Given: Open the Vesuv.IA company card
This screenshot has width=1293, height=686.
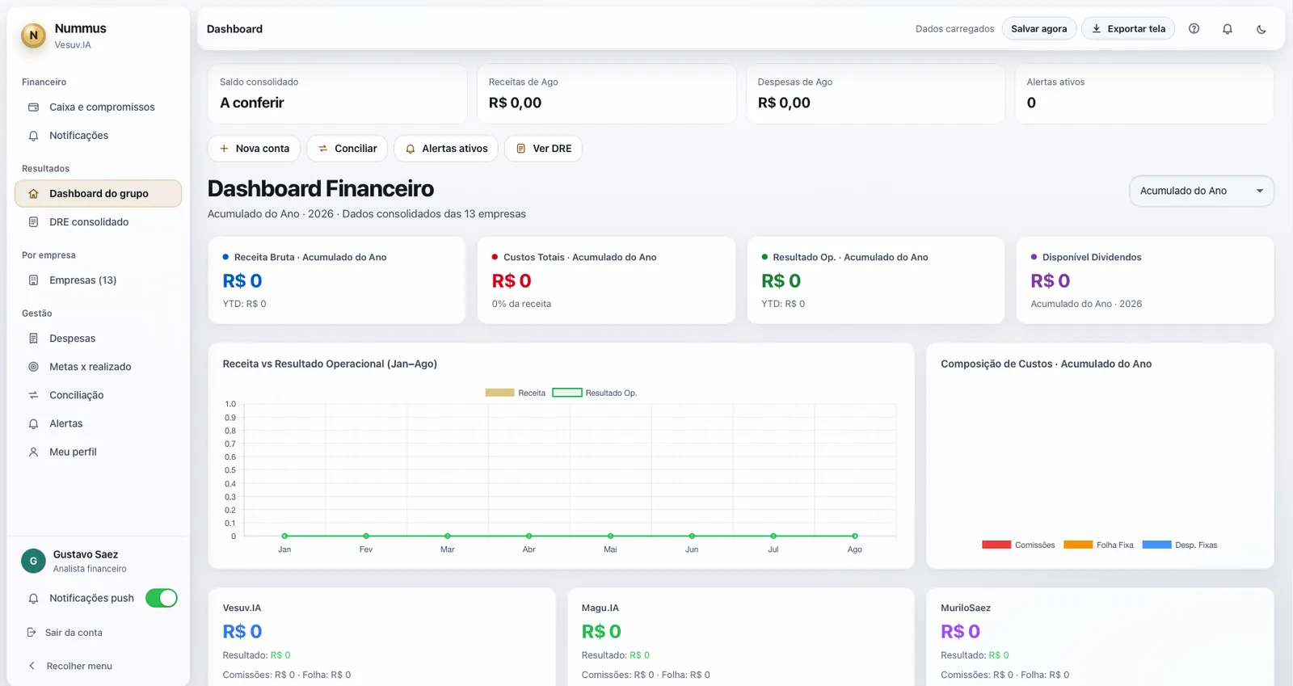Looking at the screenshot, I should (381, 638).
